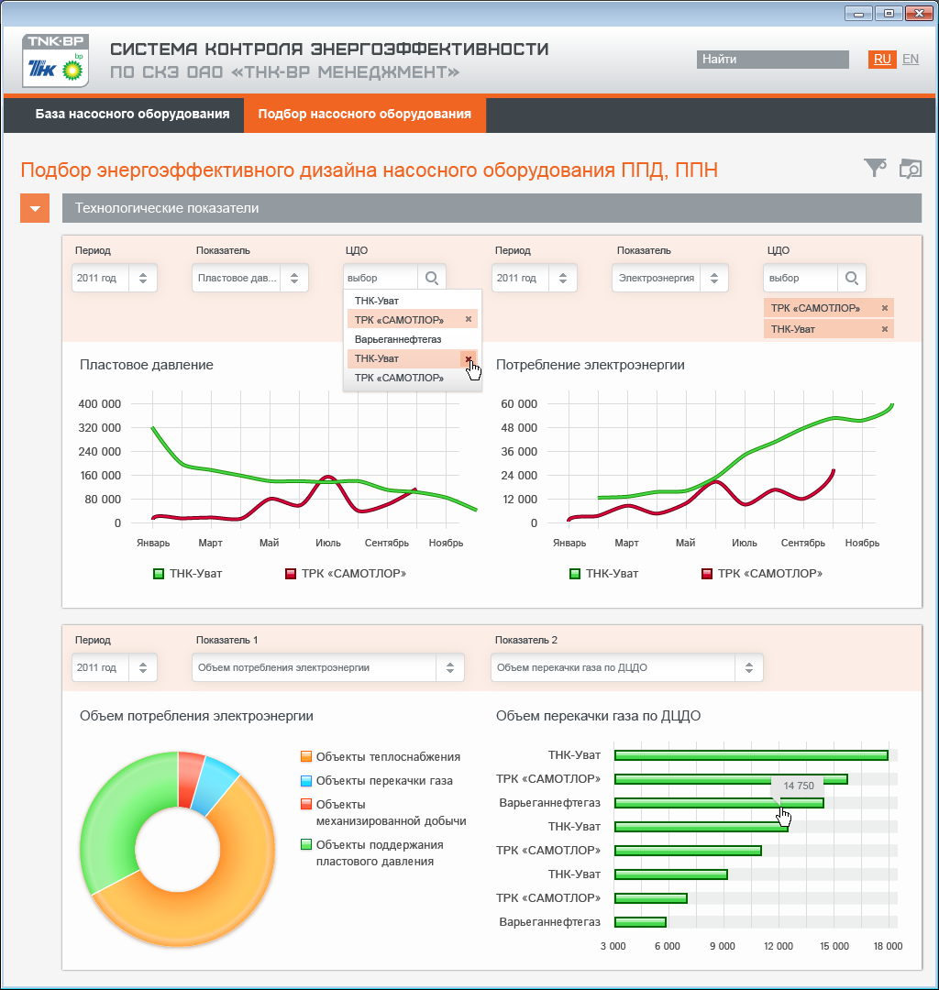Switch to База насосного оборудования tab
Image resolution: width=939 pixels, height=990 pixels.
pos(132,114)
